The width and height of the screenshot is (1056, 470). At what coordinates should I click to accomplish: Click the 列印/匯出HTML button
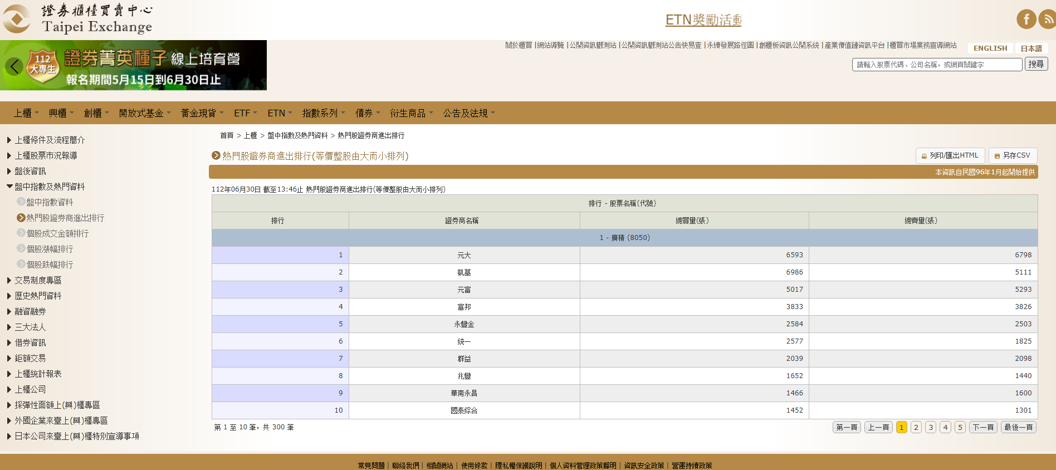click(950, 155)
